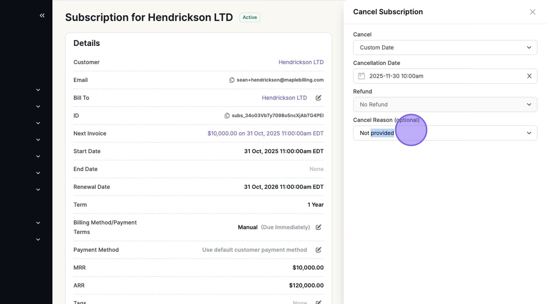Edit the Bill To customer
Image resolution: width=547 pixels, height=304 pixels.
(x=319, y=98)
